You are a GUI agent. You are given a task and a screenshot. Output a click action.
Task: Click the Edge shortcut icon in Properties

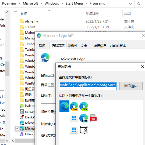point(45,57)
